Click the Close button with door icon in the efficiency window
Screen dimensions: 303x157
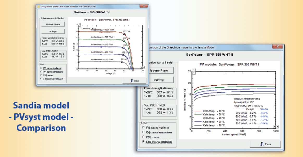pyautogui.click(x=265, y=144)
